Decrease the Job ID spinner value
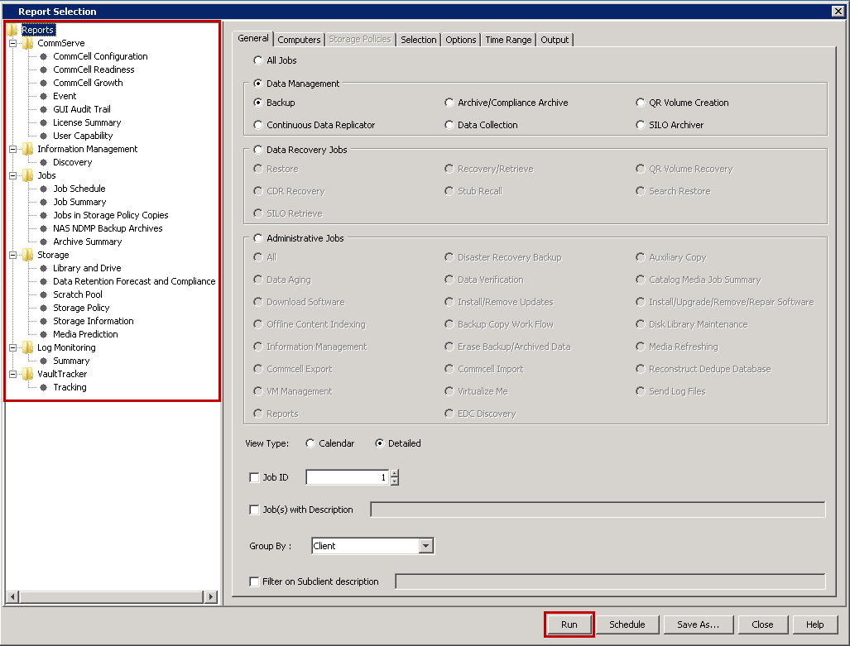 click(395, 481)
